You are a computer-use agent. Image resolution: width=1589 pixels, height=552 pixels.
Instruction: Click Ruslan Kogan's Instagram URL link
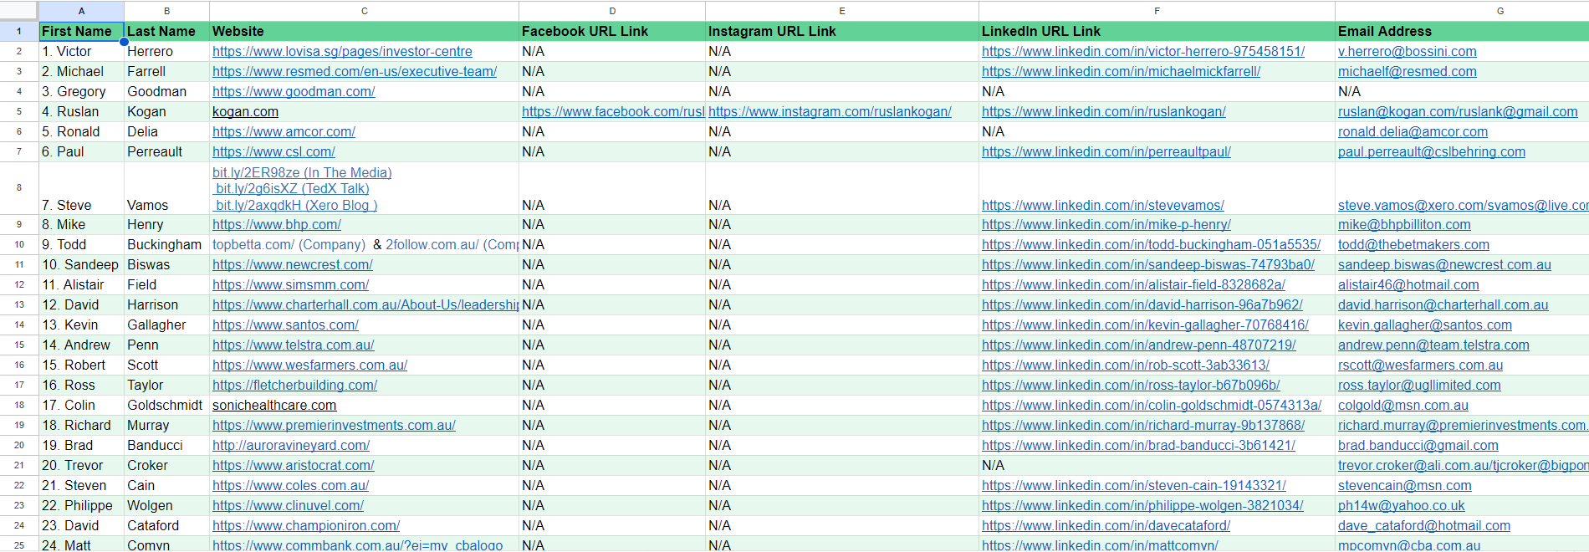tap(830, 112)
